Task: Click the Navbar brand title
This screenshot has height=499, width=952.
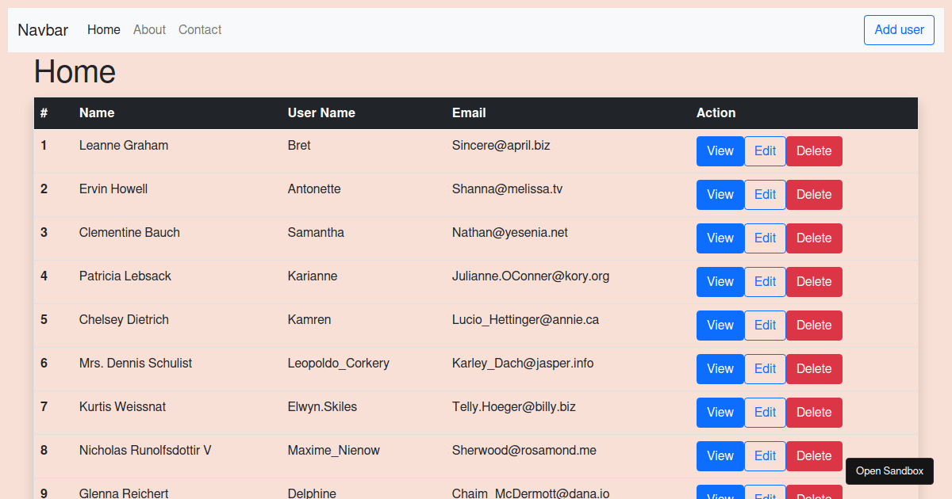Action: point(43,30)
